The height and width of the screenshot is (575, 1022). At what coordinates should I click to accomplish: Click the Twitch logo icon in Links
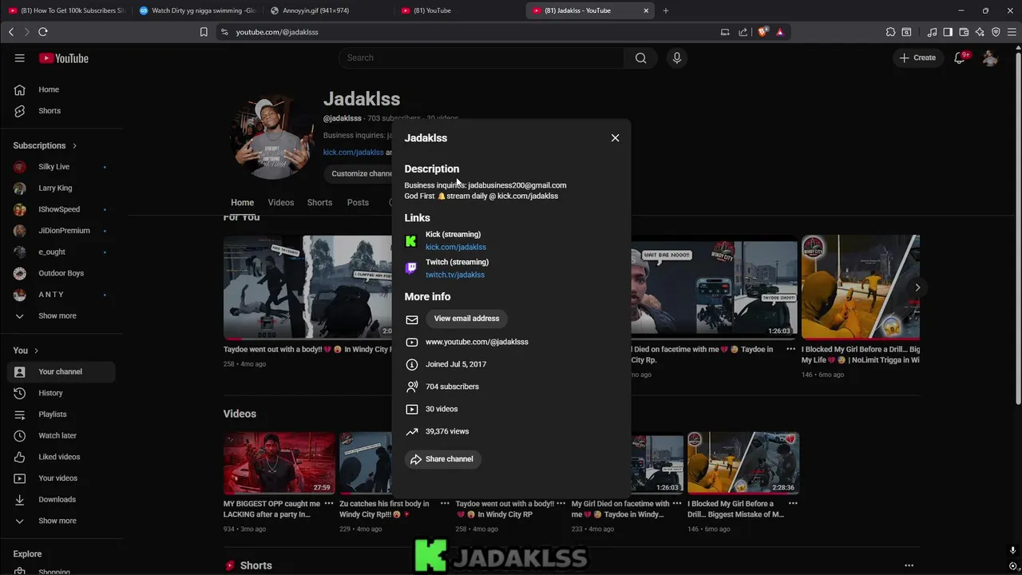pos(411,268)
